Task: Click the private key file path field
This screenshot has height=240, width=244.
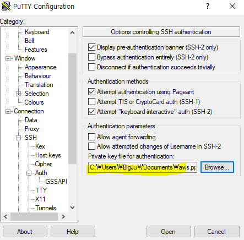Action: tap(143, 167)
